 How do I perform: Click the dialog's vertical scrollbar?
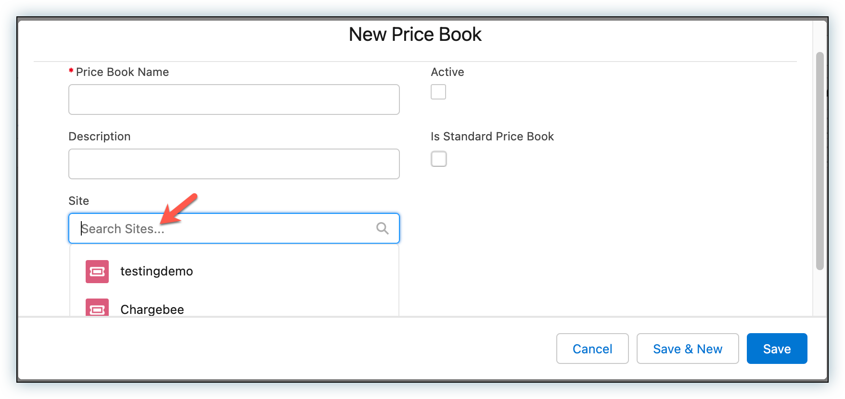tap(820, 161)
